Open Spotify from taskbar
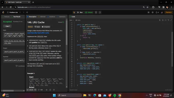The height and width of the screenshot is (98, 174). [x=115, y=95]
